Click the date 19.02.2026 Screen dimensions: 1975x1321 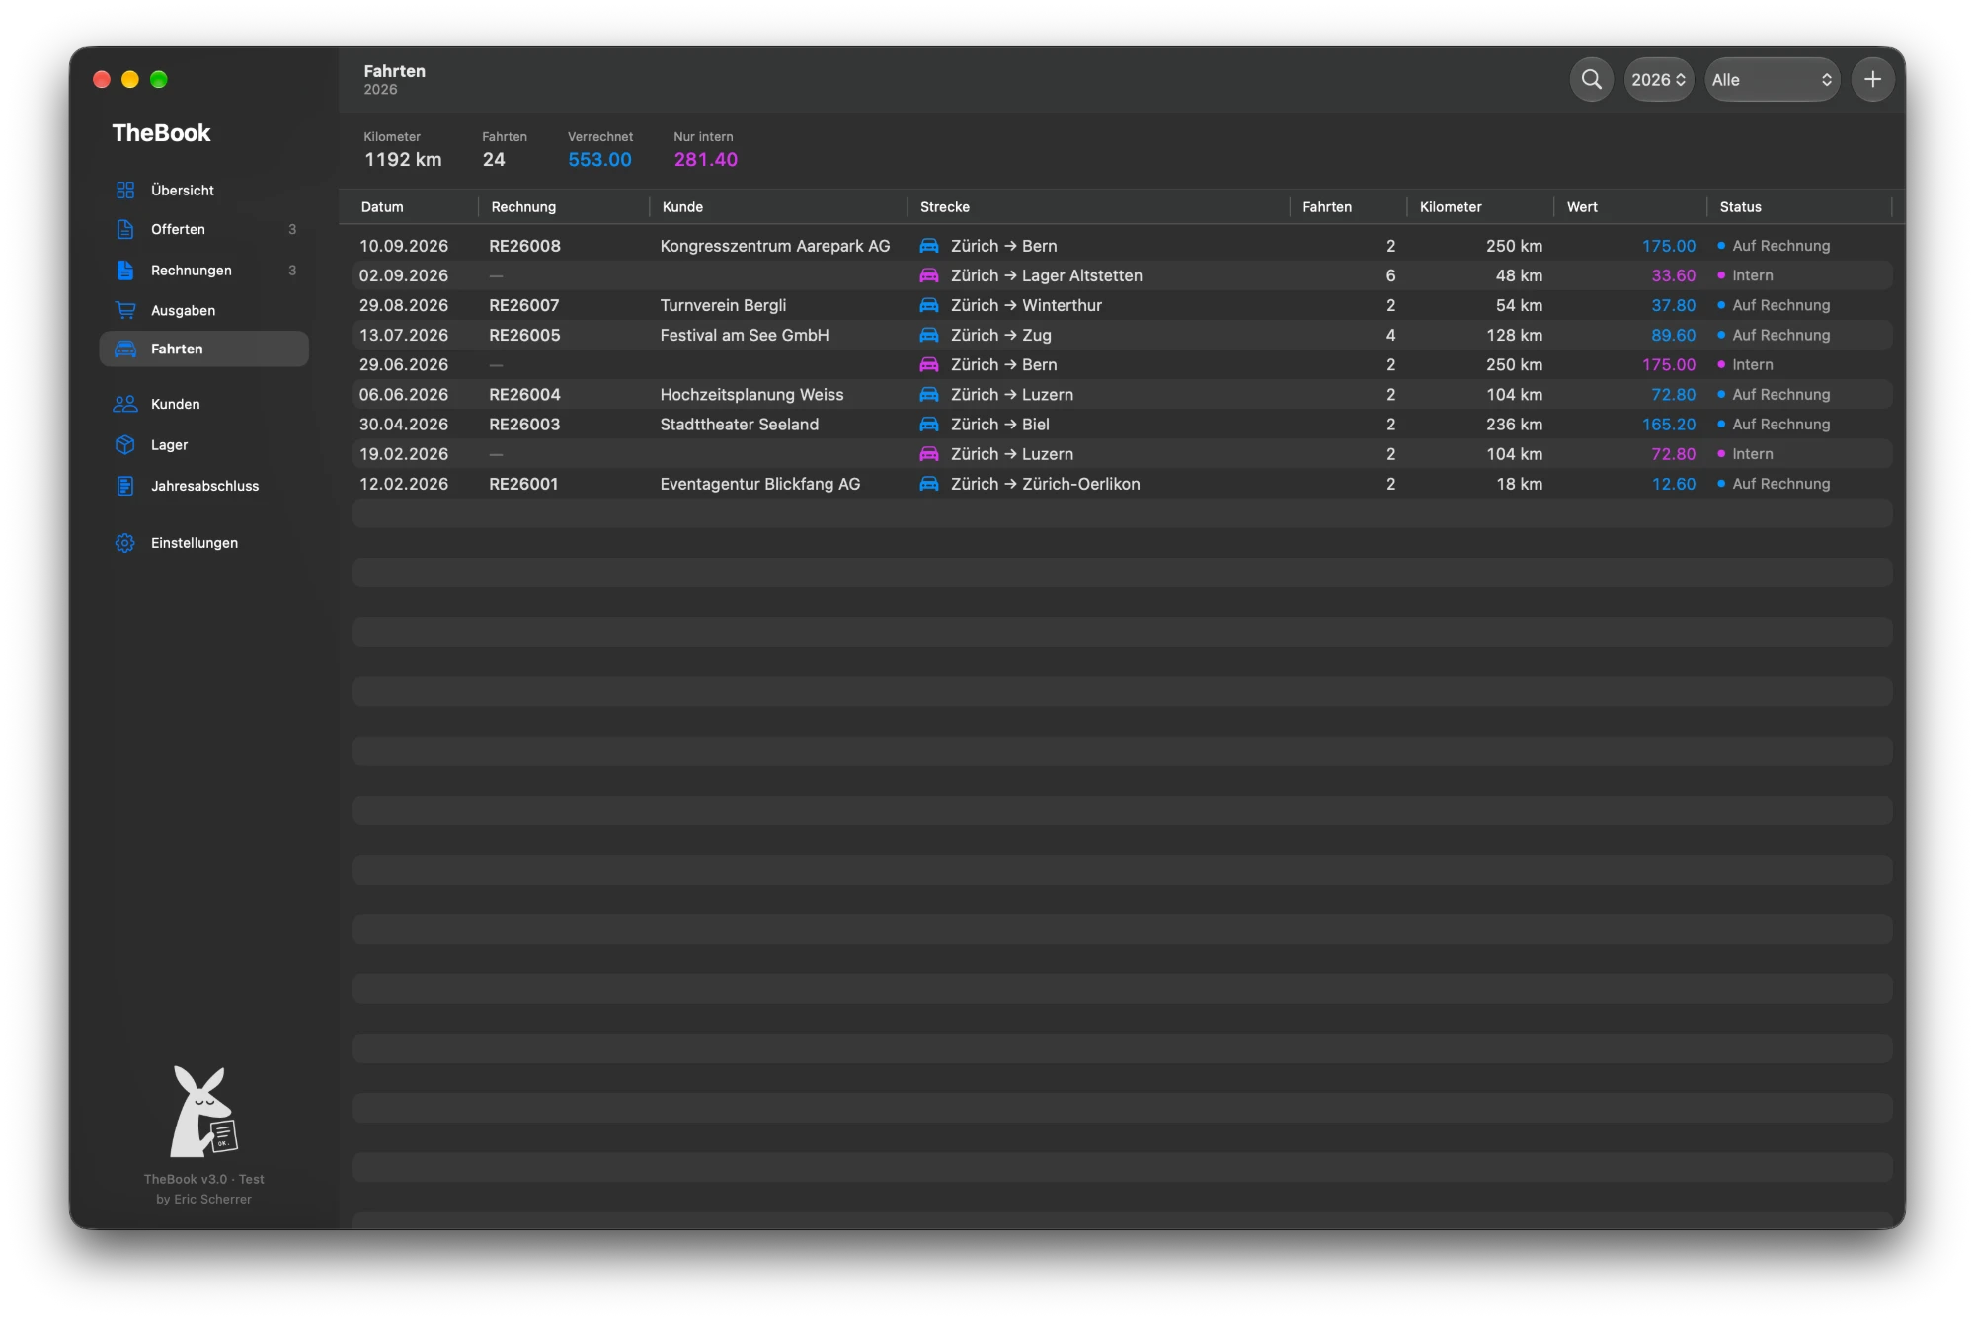coord(404,454)
